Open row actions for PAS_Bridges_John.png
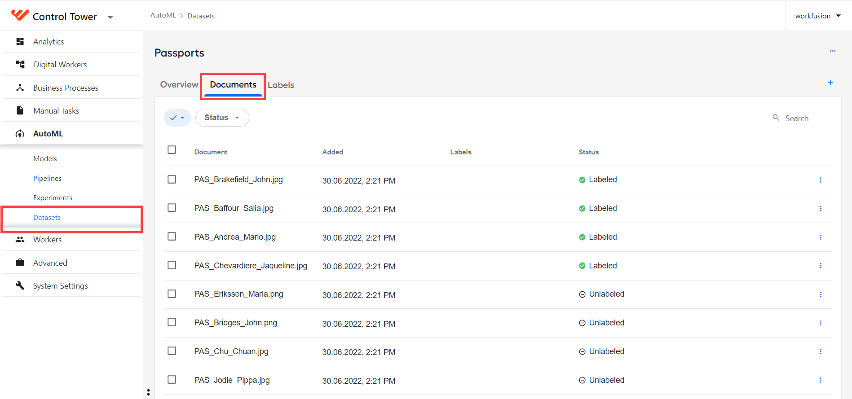Screen dimensions: 852x399 coord(821,323)
